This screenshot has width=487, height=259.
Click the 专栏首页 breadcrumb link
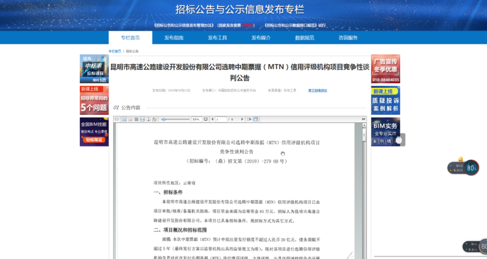click(115, 51)
